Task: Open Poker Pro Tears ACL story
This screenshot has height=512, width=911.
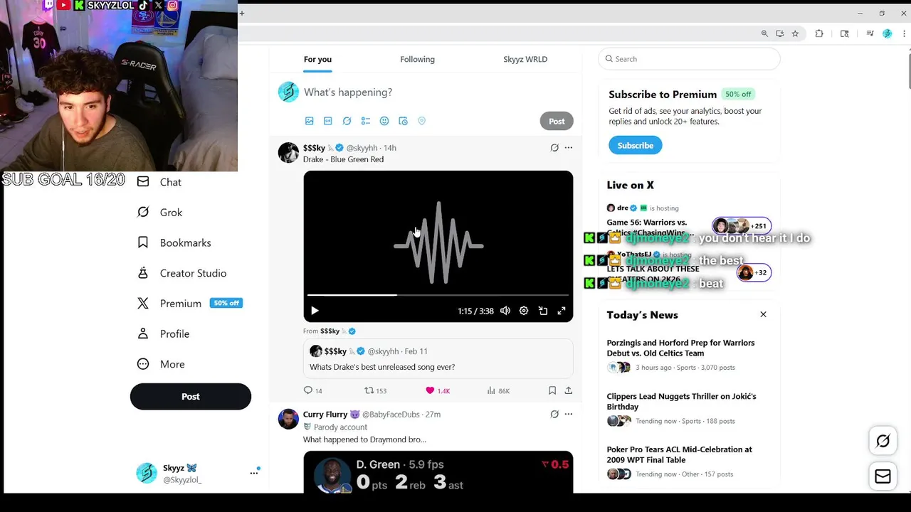Action: pos(689,462)
